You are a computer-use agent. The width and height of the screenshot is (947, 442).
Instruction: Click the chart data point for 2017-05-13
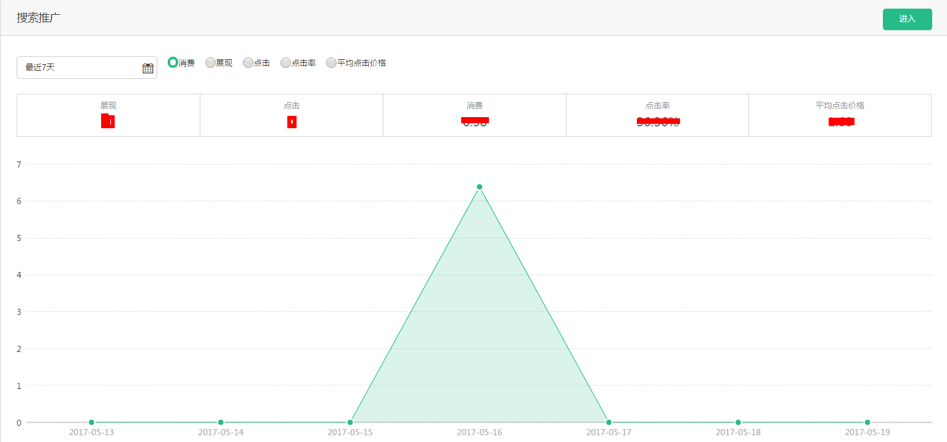tap(91, 422)
